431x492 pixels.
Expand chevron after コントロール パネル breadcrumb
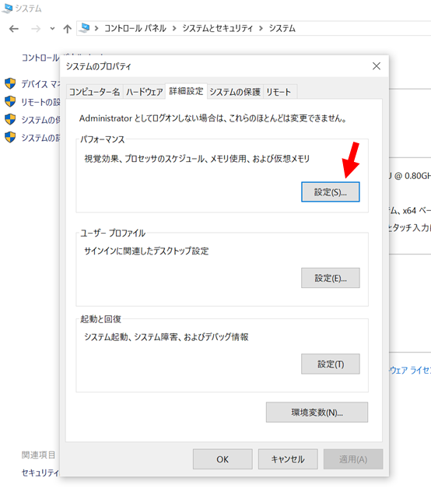click(x=174, y=29)
